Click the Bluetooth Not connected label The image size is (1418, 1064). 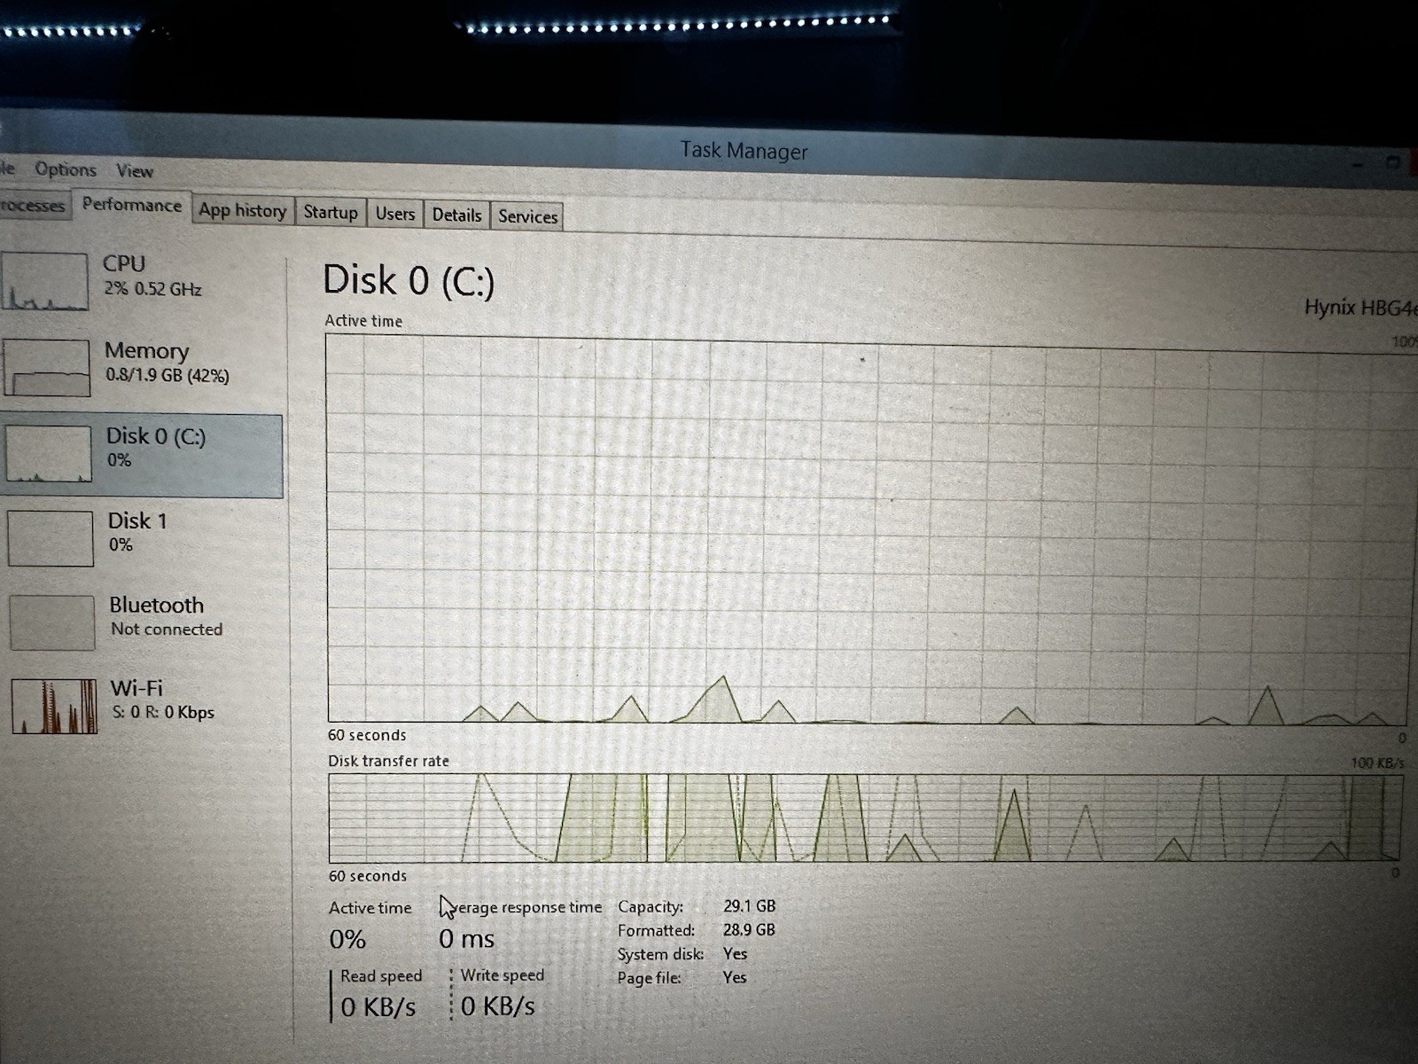(166, 616)
